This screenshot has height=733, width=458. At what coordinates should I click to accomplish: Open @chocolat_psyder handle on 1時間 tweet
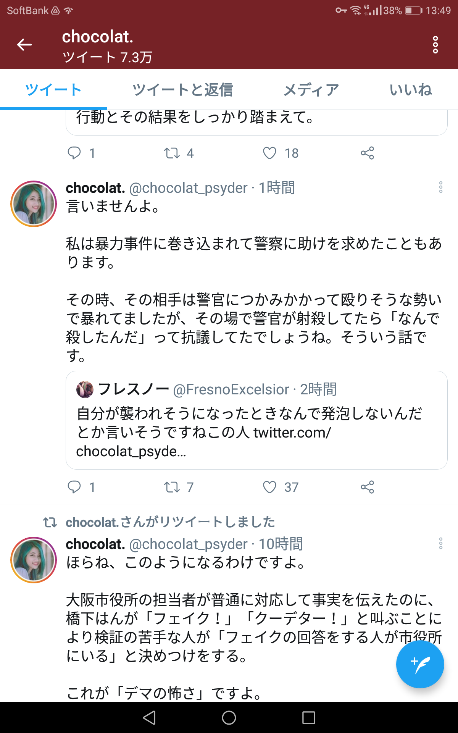(189, 188)
